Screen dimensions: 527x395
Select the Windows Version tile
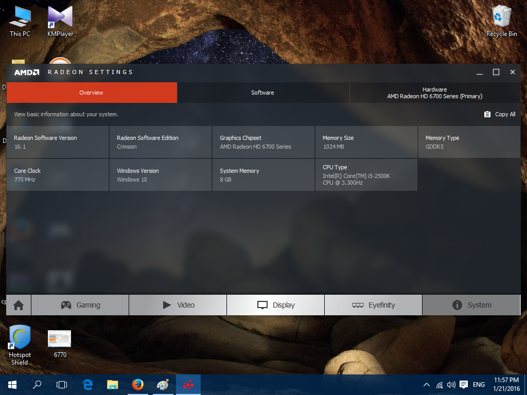(x=161, y=175)
